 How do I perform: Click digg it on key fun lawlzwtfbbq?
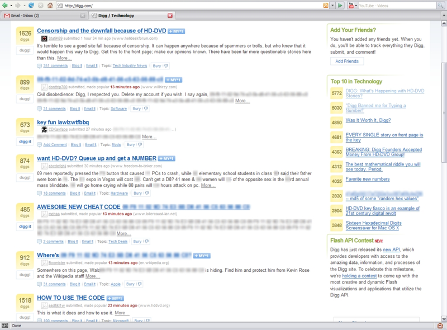tap(25, 142)
